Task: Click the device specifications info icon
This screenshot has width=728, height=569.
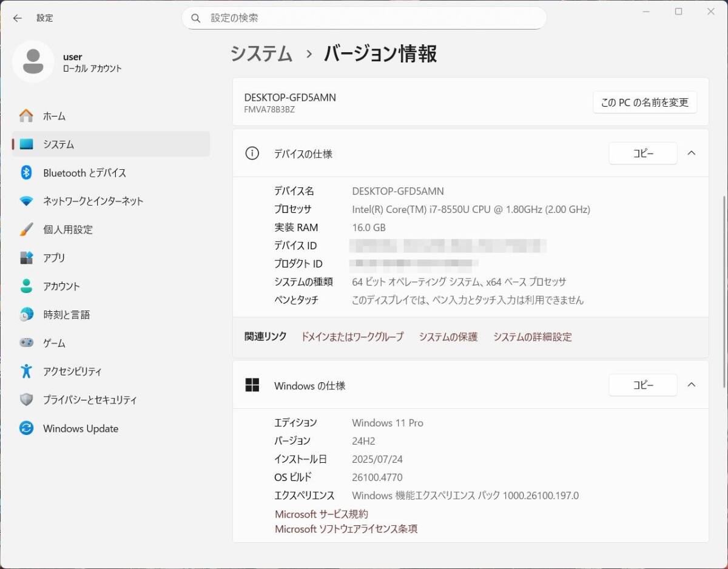Action: (252, 153)
